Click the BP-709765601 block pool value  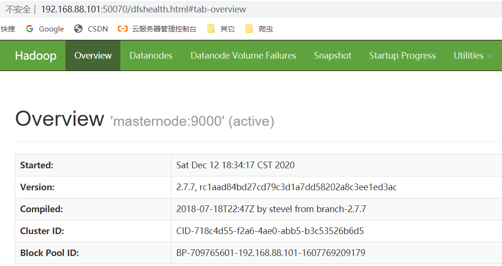[271, 253]
